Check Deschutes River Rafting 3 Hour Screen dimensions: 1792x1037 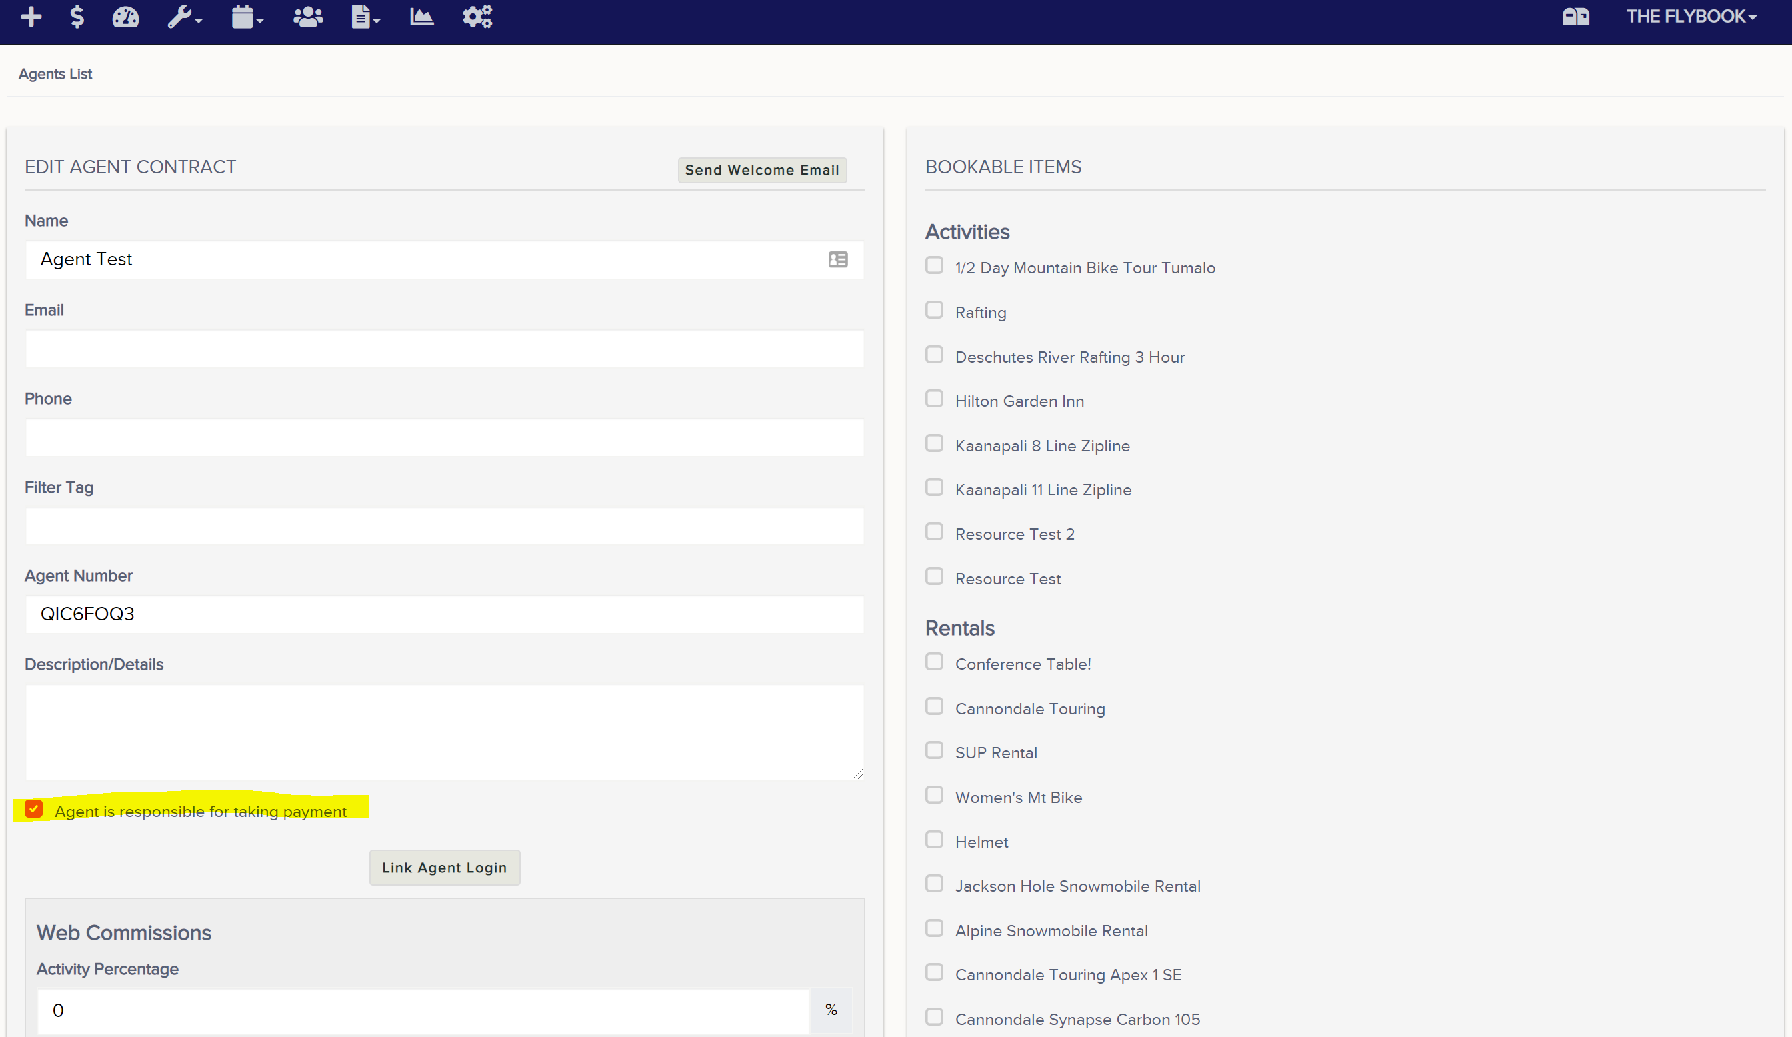935,355
